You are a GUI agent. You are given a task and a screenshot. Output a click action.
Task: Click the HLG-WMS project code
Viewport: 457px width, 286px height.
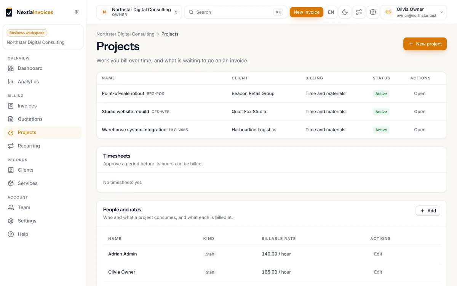click(178, 130)
